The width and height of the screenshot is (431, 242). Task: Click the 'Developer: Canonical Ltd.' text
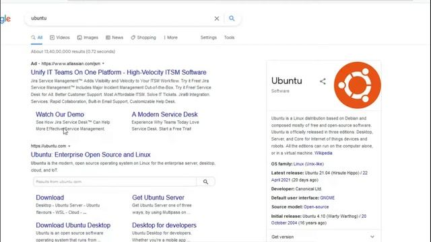point(296,189)
